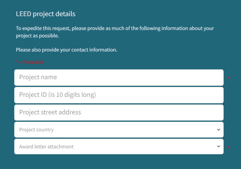Click the 'Please also provide your contact information' text
Image resolution: width=241 pixels, height=169 pixels.
click(66, 50)
